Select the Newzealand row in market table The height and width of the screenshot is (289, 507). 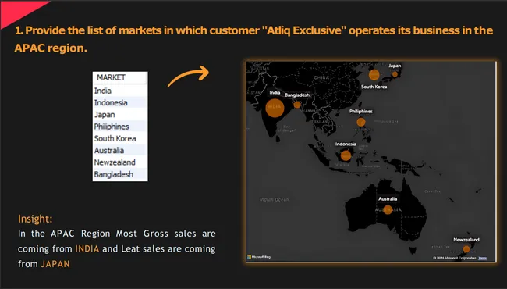point(119,162)
